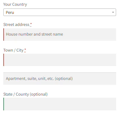Click the State / County input box
This screenshot has height=114, width=123.
click(x=60, y=104)
